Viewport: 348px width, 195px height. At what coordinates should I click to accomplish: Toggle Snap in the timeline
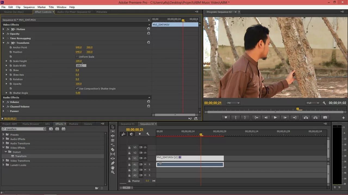coord(132,134)
